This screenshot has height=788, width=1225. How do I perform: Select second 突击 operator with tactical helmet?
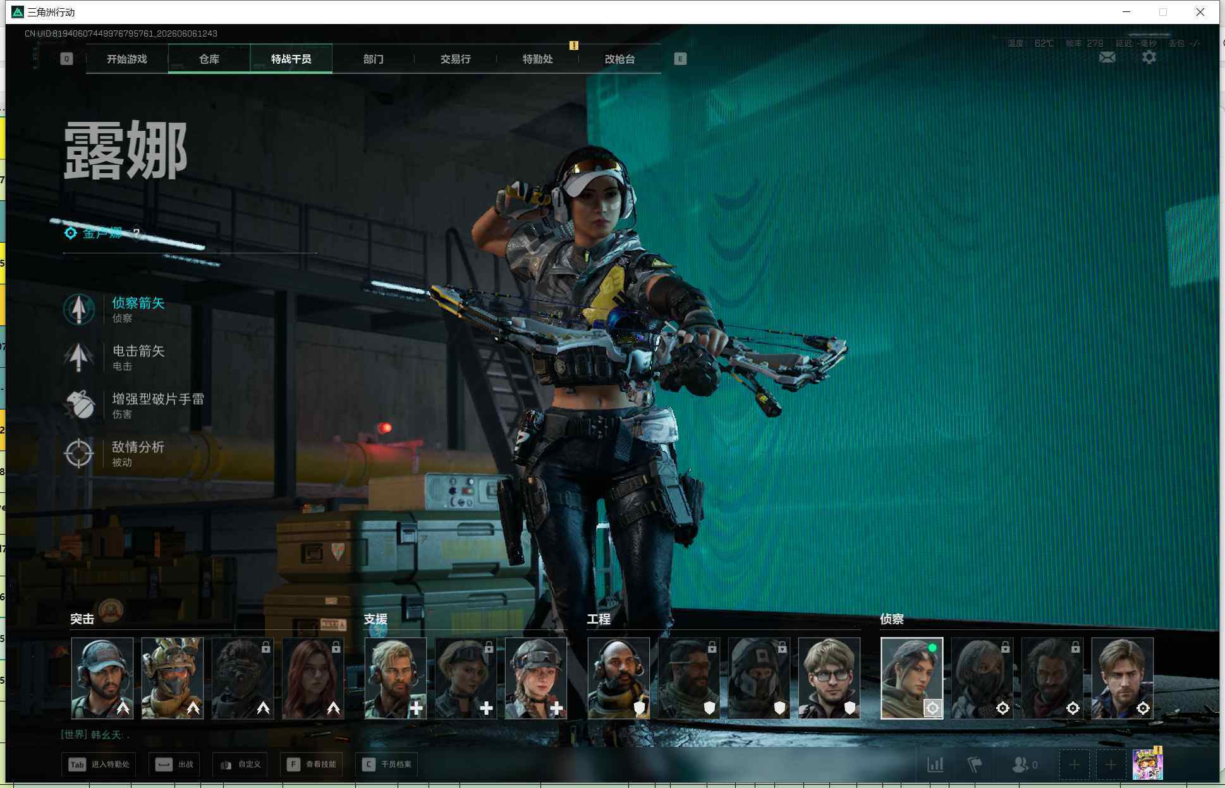173,678
